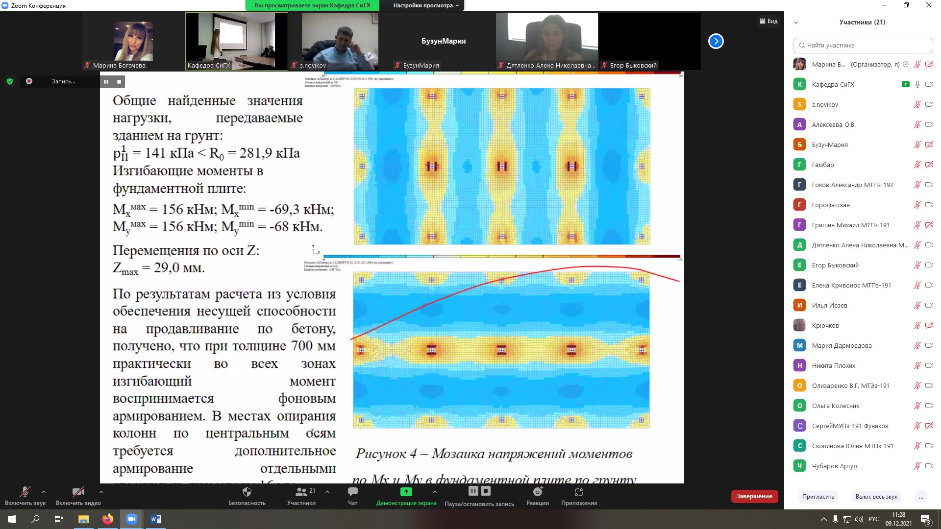Click the green encryption shield icon
The width and height of the screenshot is (941, 529).
click(x=10, y=81)
